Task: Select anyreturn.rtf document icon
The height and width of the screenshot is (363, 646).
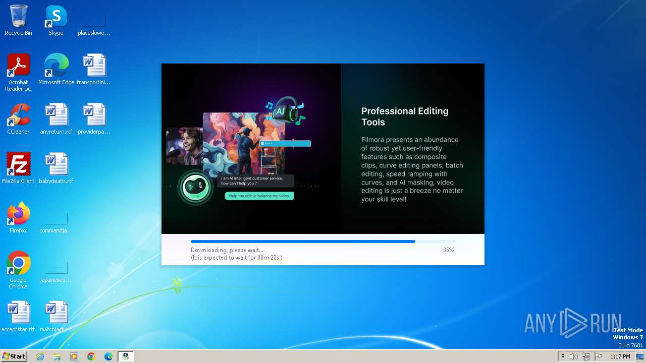Action: pyautogui.click(x=56, y=118)
